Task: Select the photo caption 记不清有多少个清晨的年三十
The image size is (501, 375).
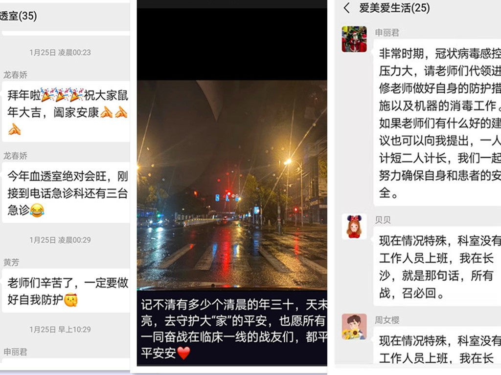Action: pos(233,329)
